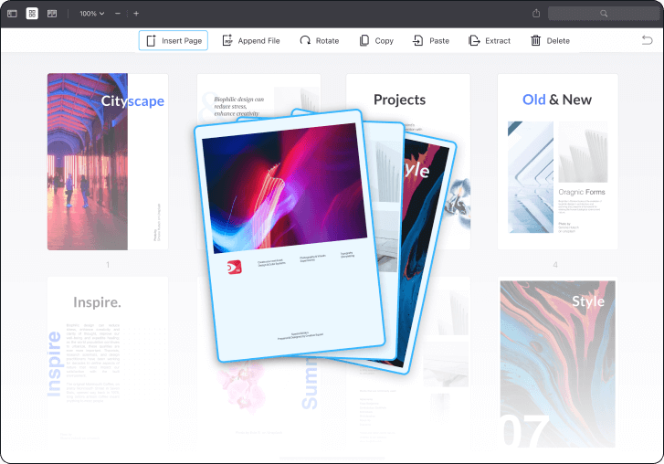This screenshot has width=664, height=464.
Task: Open the 100% zoom level dropdown
Action: [91, 14]
